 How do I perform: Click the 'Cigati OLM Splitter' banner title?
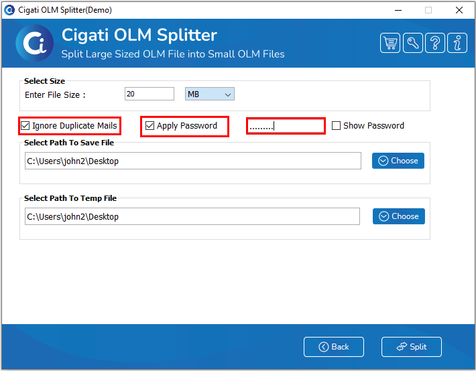tap(139, 35)
